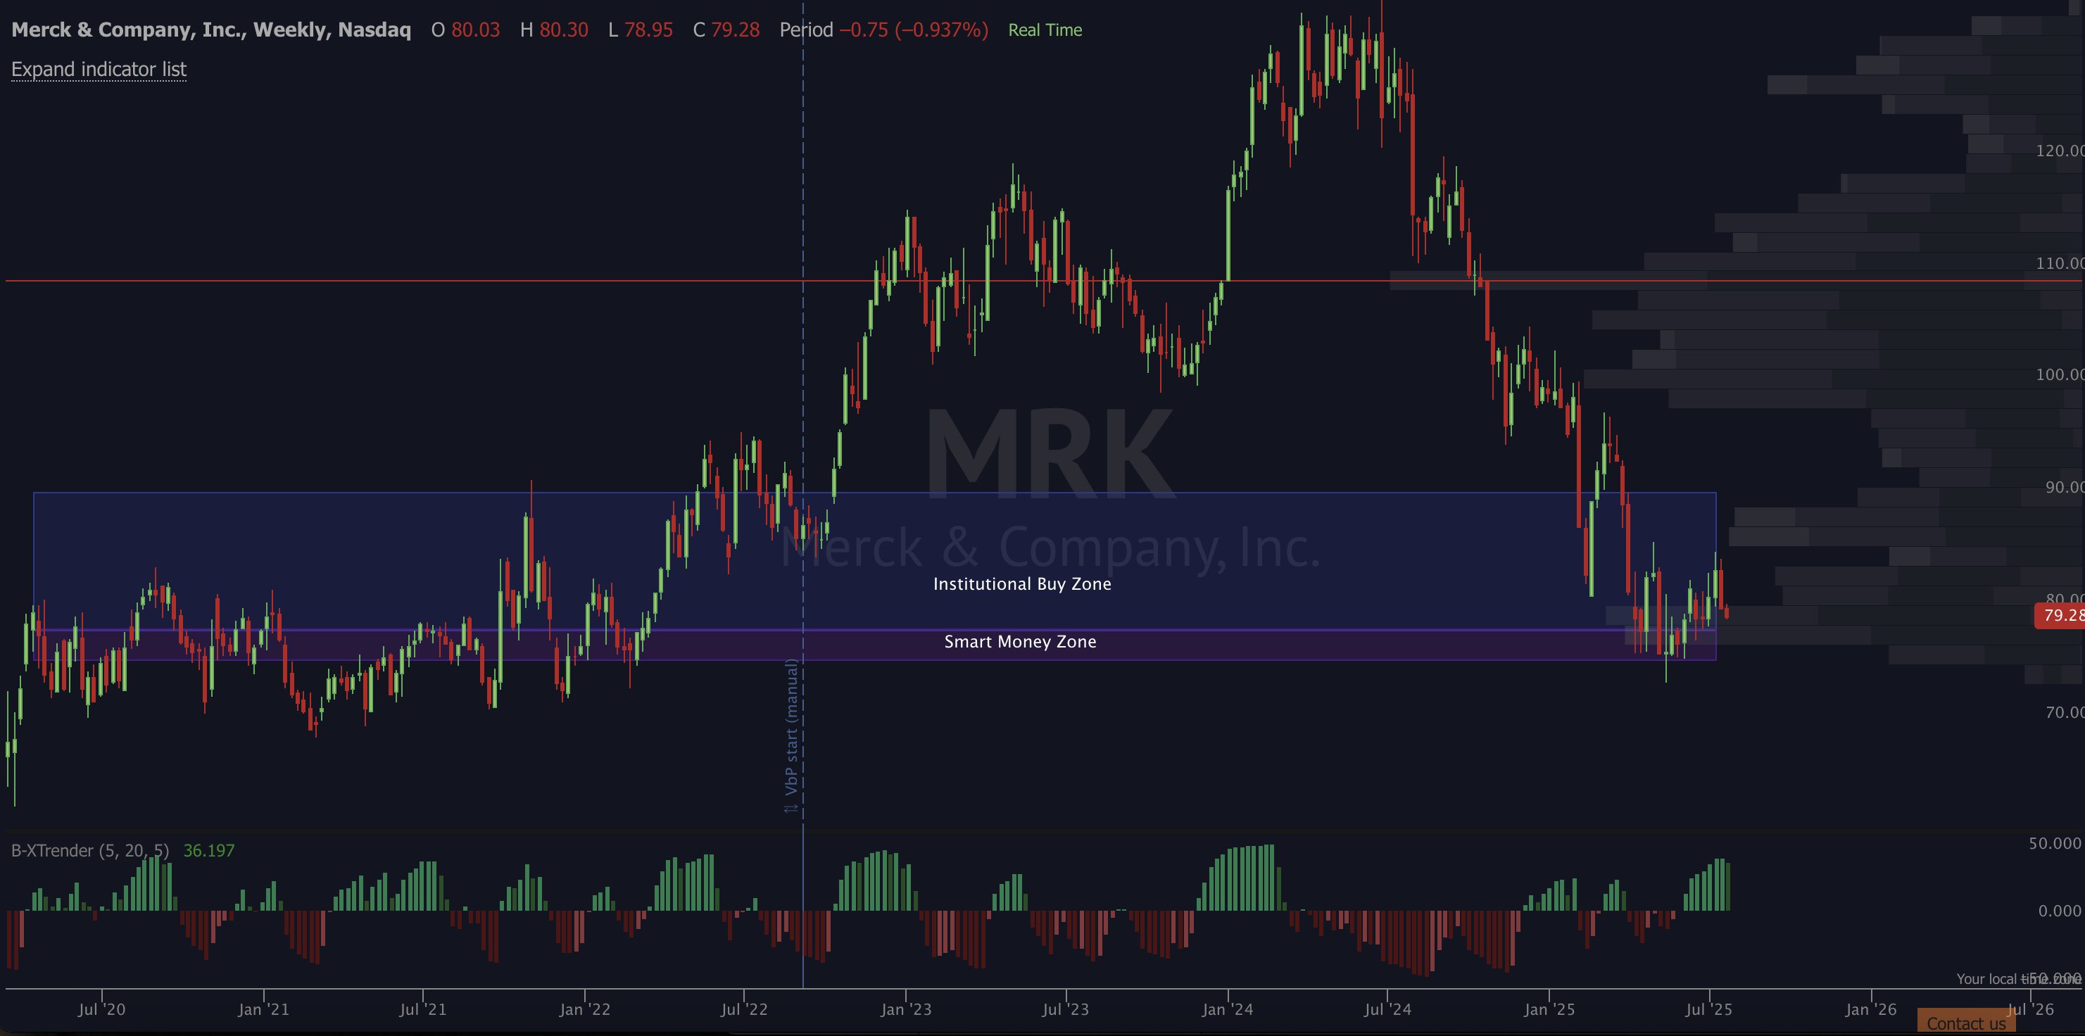Click the Jul '25 time axis label
The height and width of the screenshot is (1036, 2085).
click(x=1708, y=1009)
